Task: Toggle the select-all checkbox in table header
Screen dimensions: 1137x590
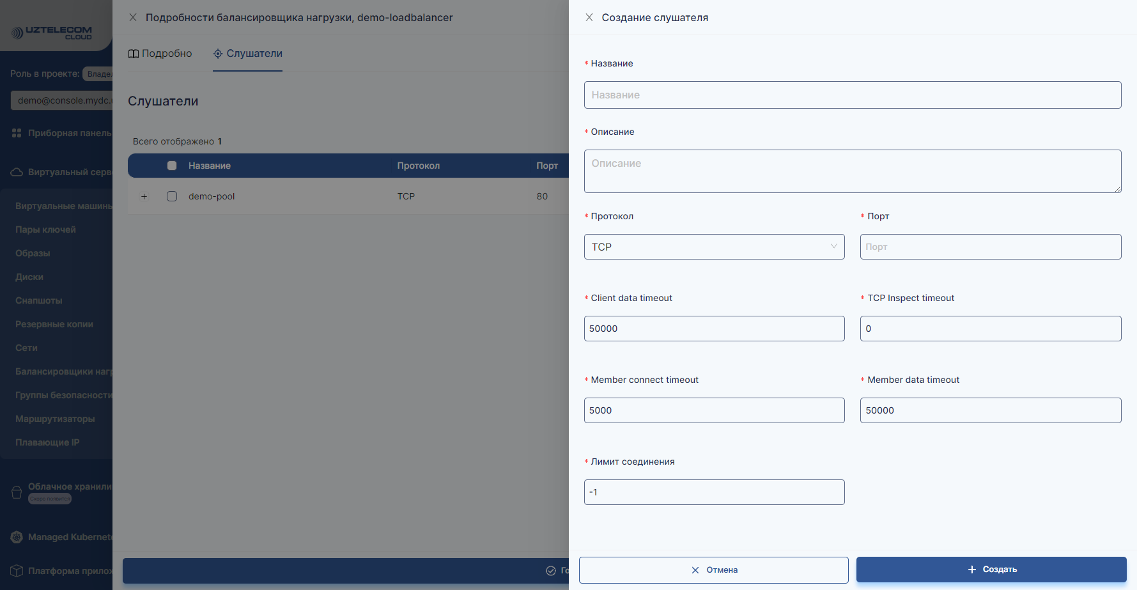Action: [x=172, y=166]
